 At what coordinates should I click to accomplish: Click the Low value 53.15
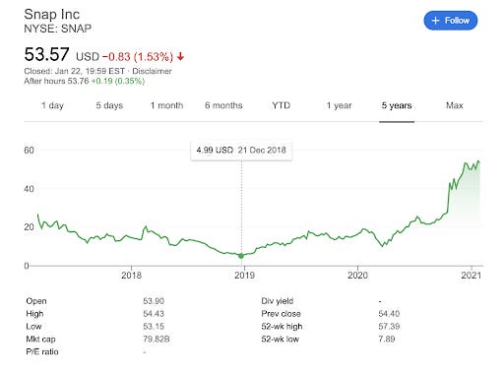coord(154,327)
